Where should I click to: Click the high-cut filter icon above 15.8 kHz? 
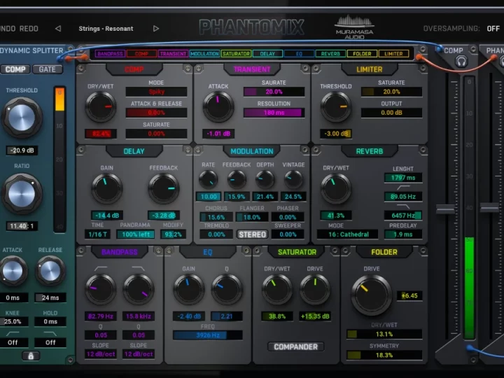click(x=138, y=268)
